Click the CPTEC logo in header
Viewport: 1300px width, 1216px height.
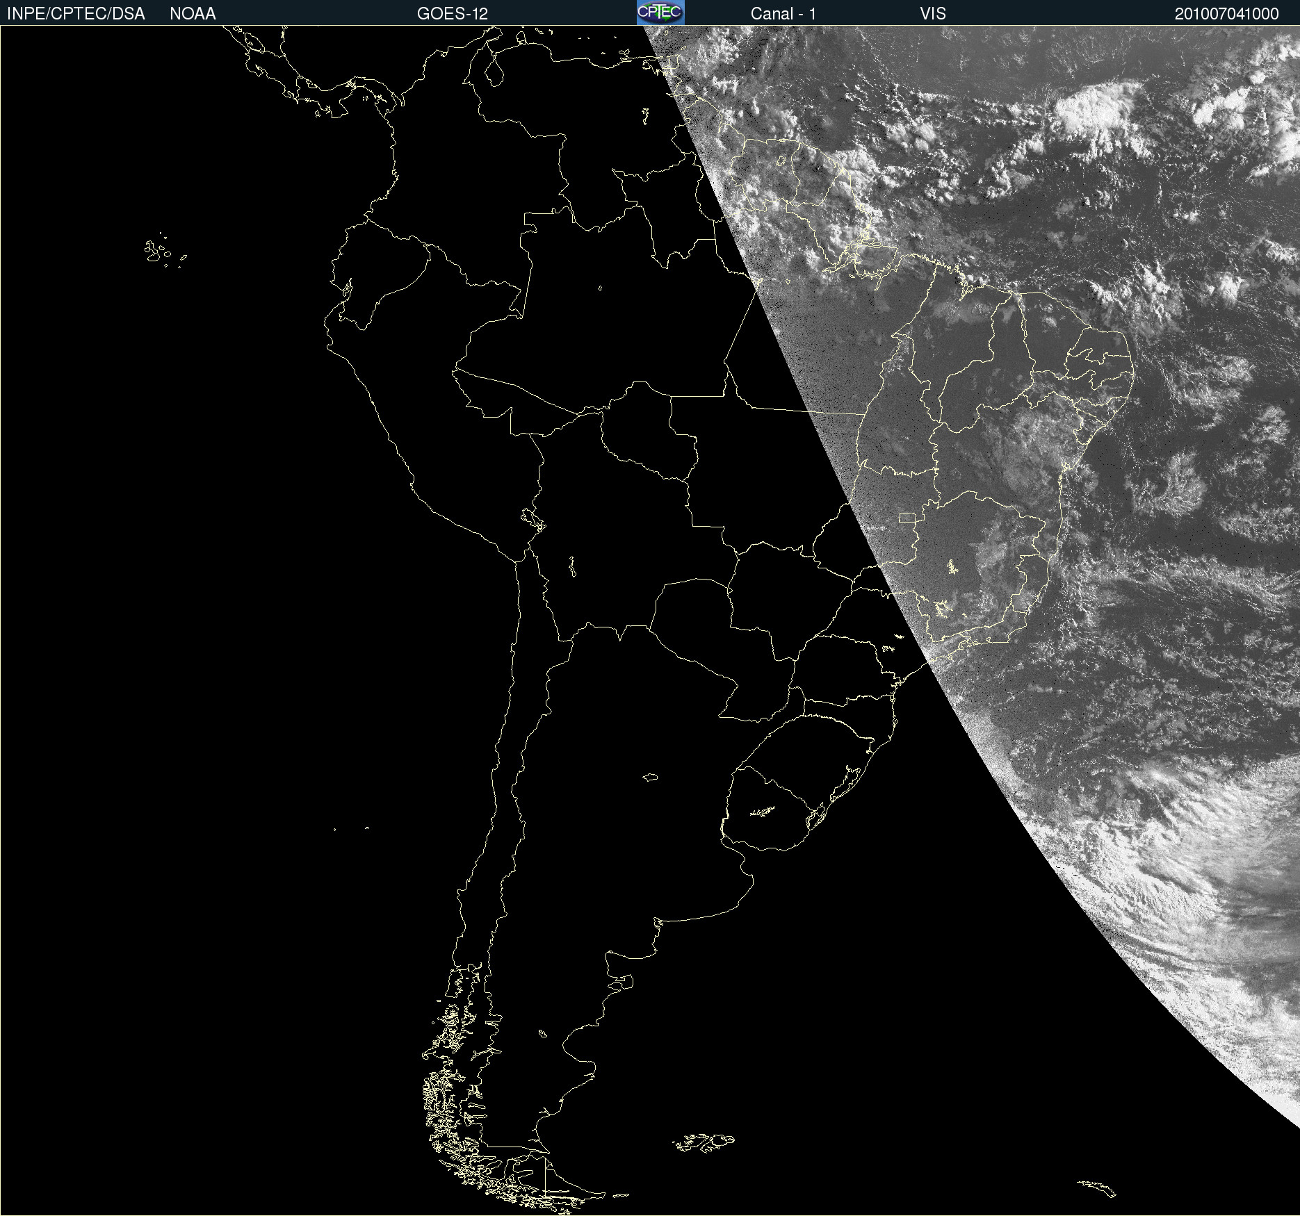point(660,13)
